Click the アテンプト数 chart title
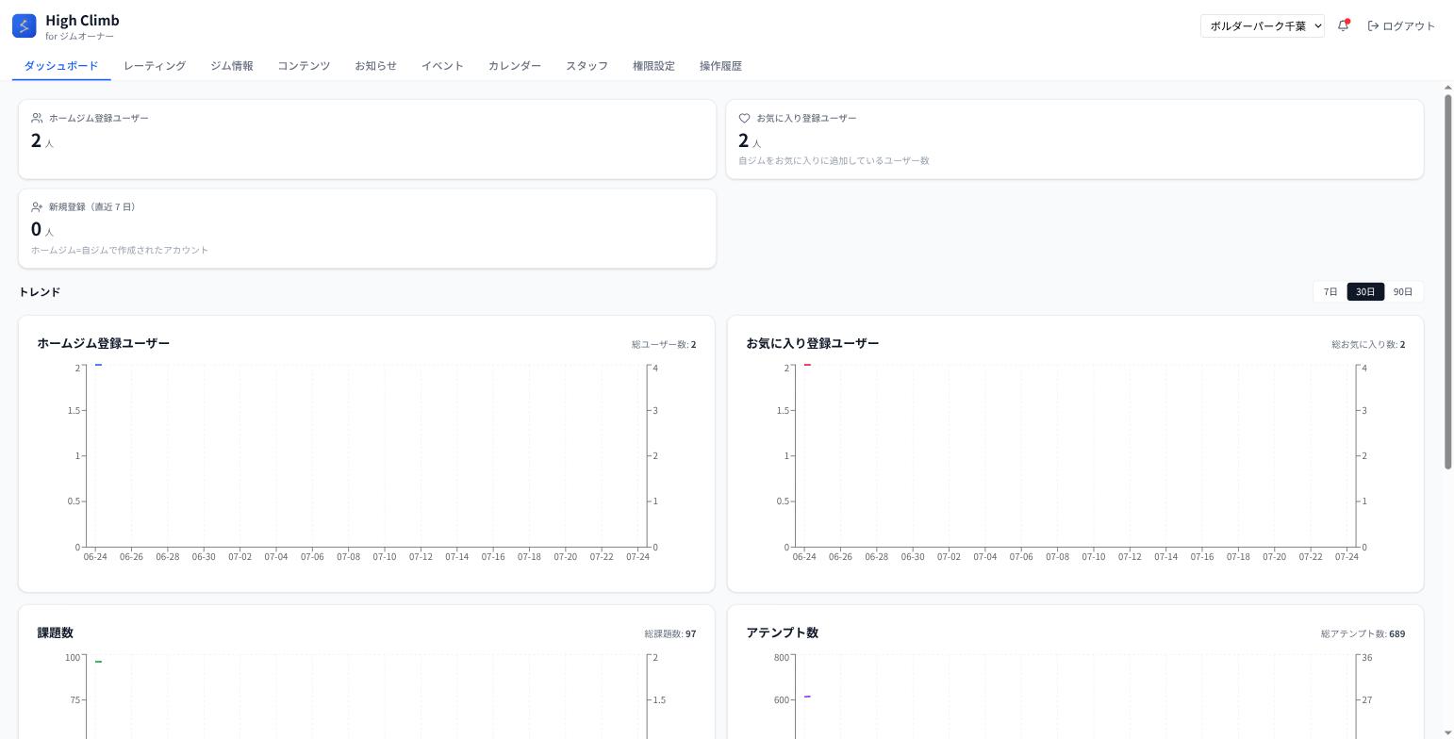The width and height of the screenshot is (1454, 739). click(783, 632)
